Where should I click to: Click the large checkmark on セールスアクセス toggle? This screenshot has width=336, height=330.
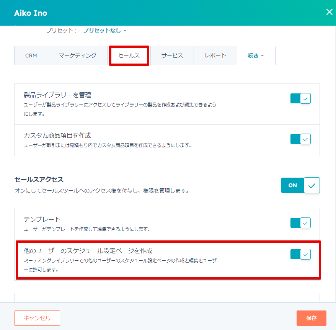point(312,185)
